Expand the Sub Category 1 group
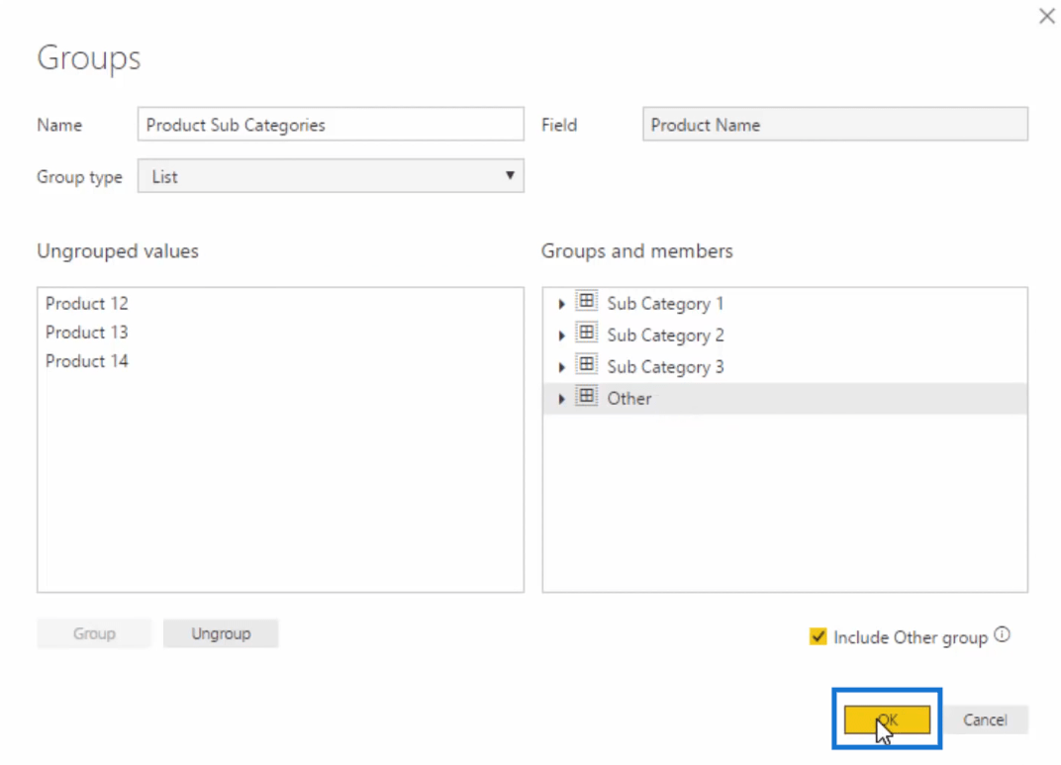This screenshot has height=765, width=1061. click(x=561, y=305)
